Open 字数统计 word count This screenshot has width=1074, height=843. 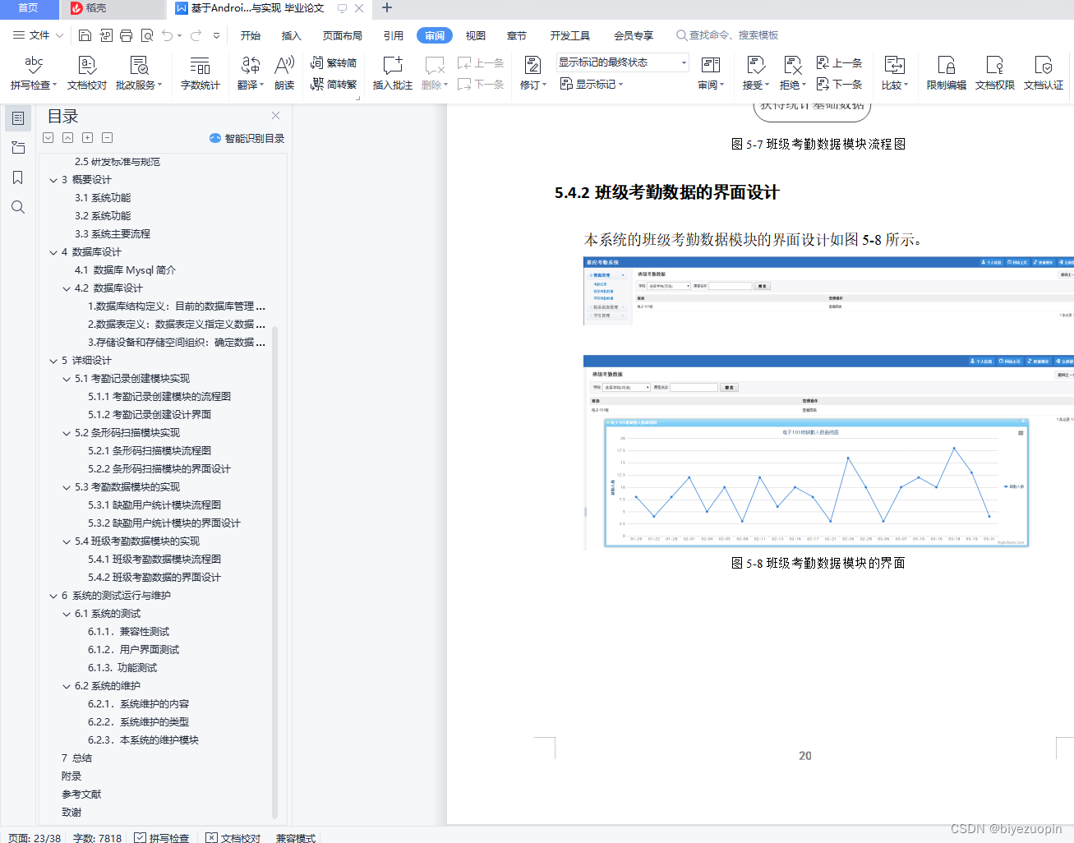click(x=200, y=72)
